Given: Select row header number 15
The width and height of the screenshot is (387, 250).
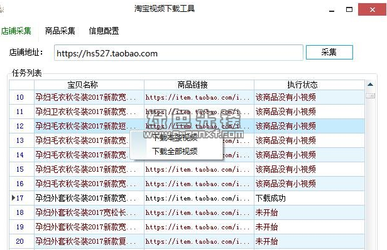Looking at the screenshot, I should [21, 169].
